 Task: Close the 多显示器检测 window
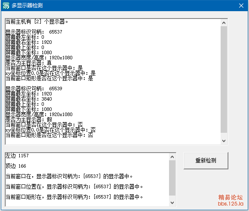coord(241,6)
